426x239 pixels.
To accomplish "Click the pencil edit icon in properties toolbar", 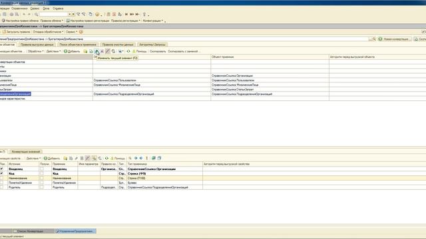I will click(77, 158).
